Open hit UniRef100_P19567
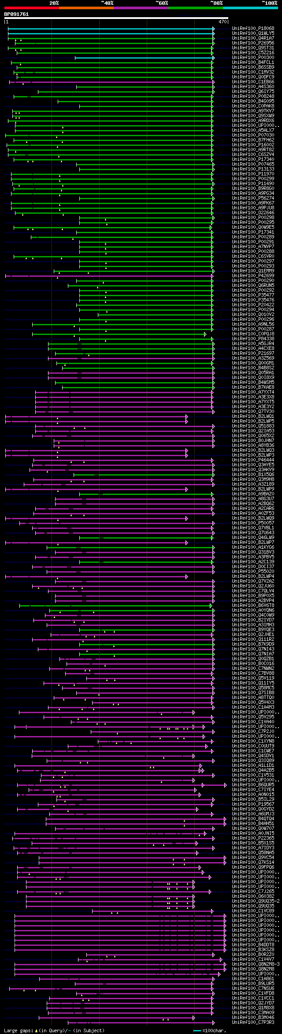Image resolution: width=282 pixels, height=1034 pixels. coord(253,804)
